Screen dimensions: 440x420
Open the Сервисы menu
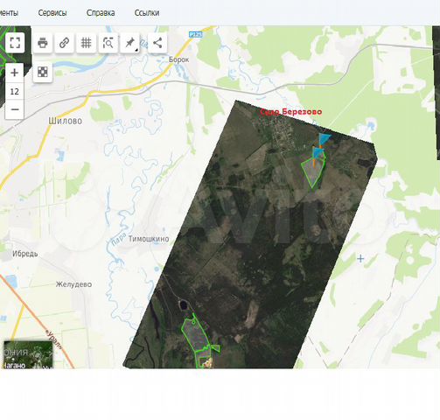click(52, 13)
